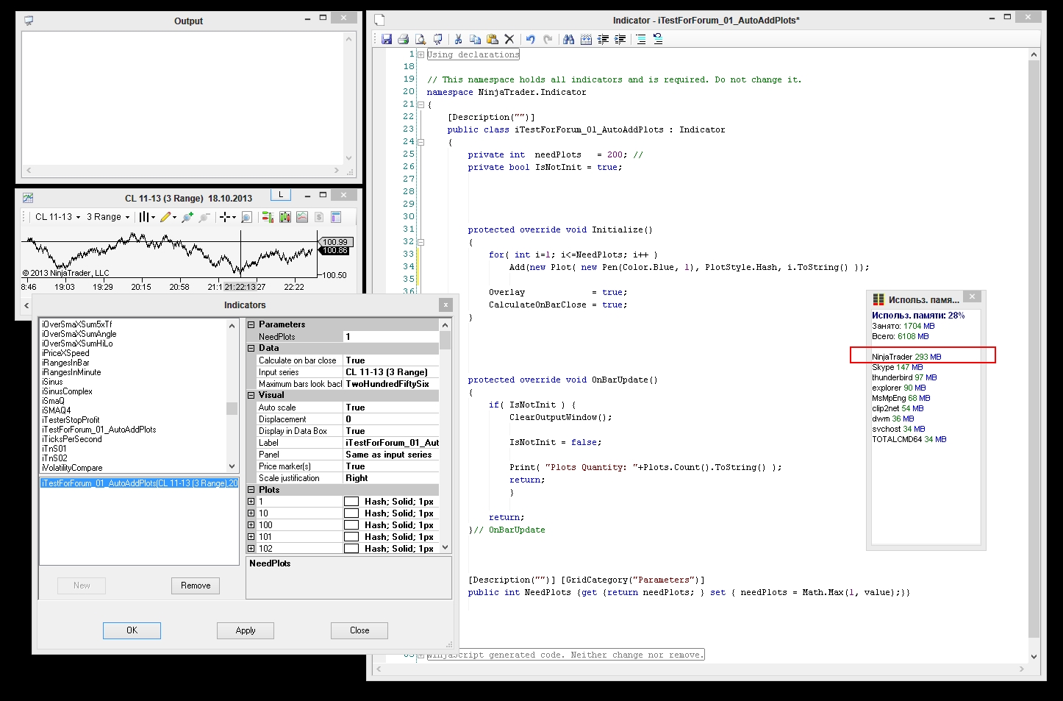The height and width of the screenshot is (701, 1063).
Task: Expand plot 100 in the Plots section
Action: pos(251,525)
